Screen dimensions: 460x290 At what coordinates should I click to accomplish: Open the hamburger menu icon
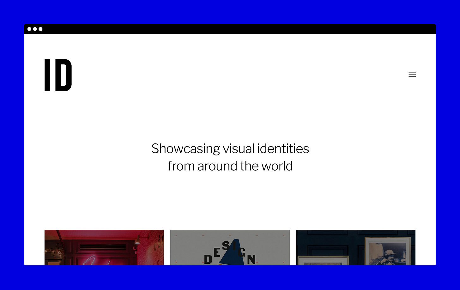pos(412,75)
